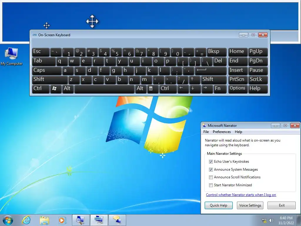Open the Start menu orb
Image resolution: width=301 pixels, height=226 pixels.
[8, 220]
